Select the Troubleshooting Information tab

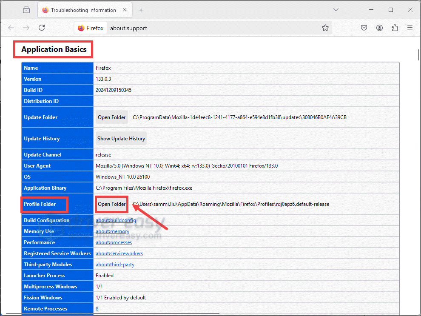[85, 10]
